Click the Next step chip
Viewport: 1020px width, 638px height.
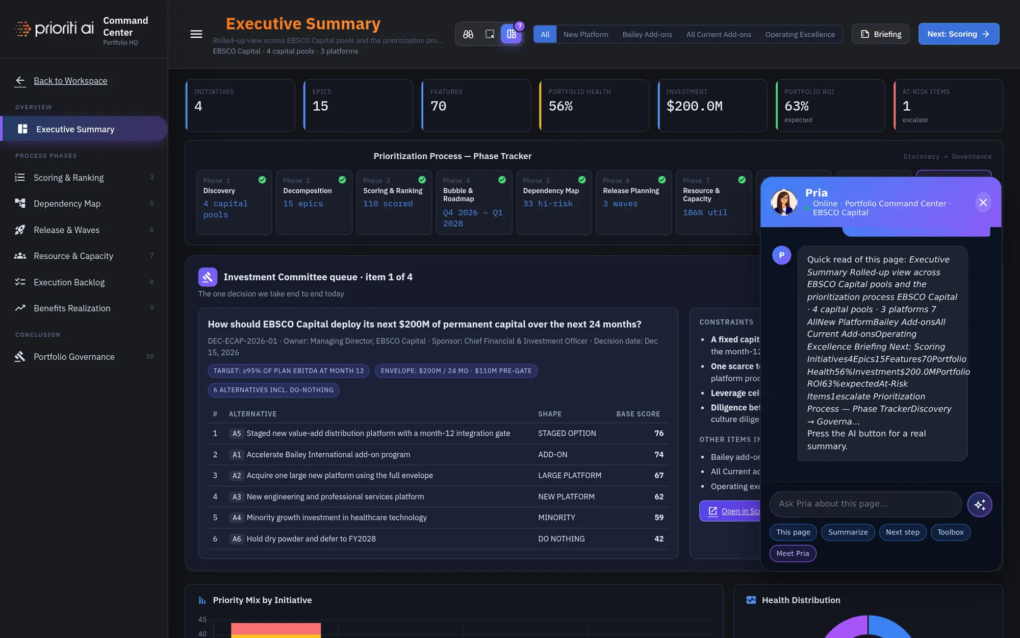pos(902,532)
